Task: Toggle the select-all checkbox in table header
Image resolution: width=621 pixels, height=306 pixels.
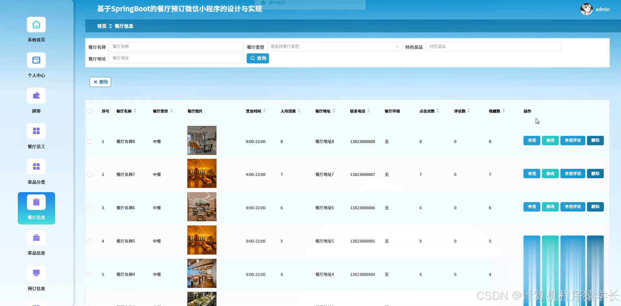Action: tap(89, 111)
